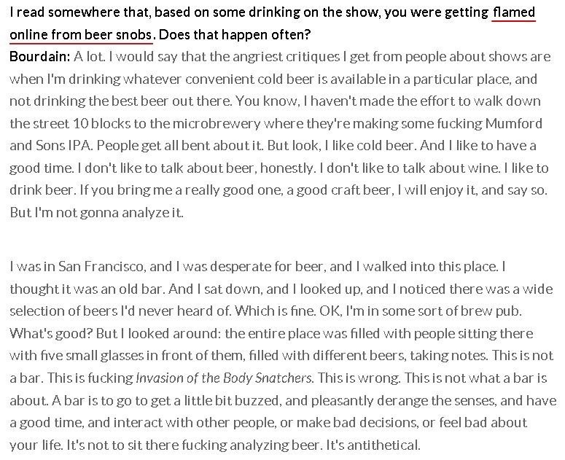The height and width of the screenshot is (460, 565).
Task: Click the phrase "People get all bent about it"
Action: pyautogui.click(x=180, y=146)
